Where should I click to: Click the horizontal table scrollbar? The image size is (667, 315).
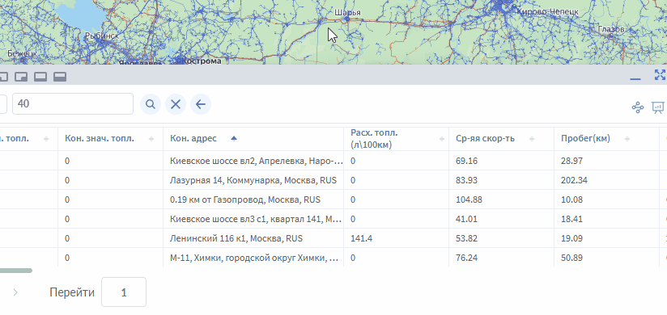(15, 271)
